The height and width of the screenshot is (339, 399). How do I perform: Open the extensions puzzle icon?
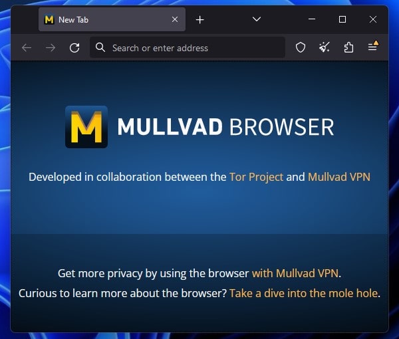348,48
